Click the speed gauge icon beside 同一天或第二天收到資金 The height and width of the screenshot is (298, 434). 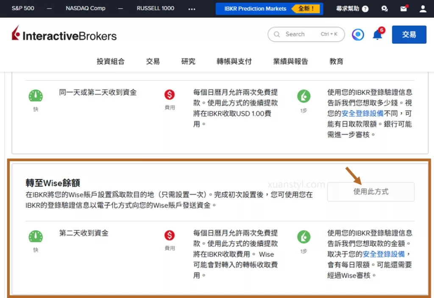pos(36,96)
